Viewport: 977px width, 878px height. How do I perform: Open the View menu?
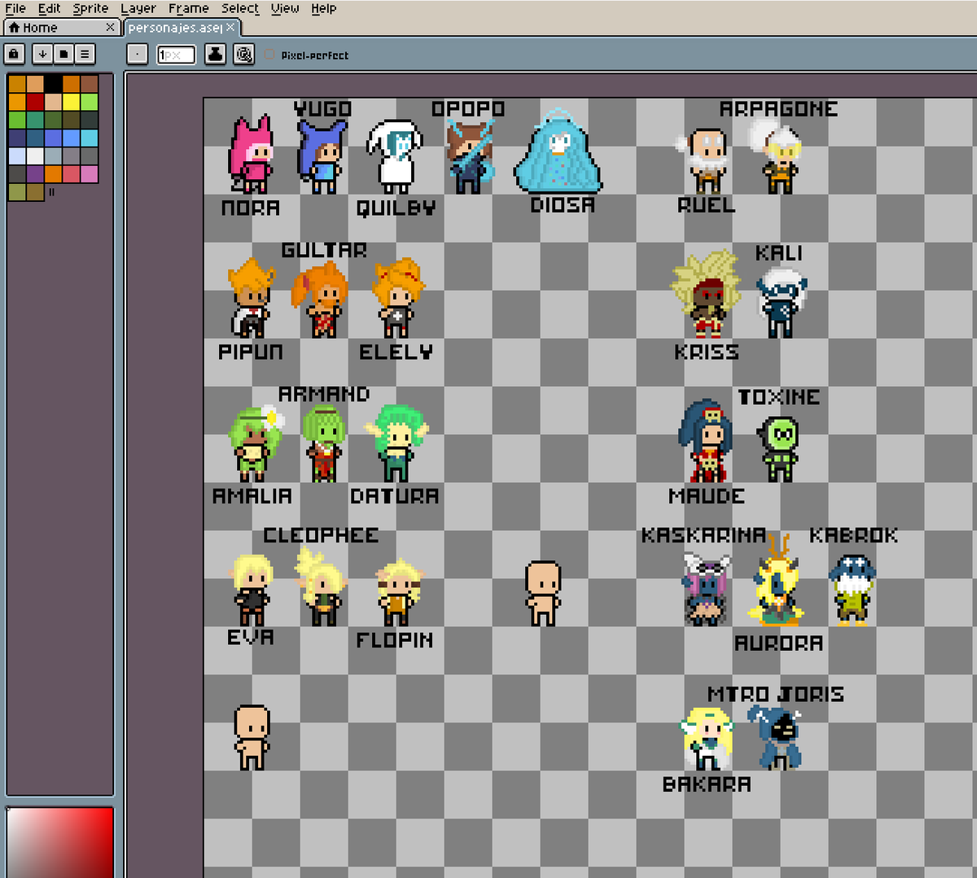click(x=285, y=8)
